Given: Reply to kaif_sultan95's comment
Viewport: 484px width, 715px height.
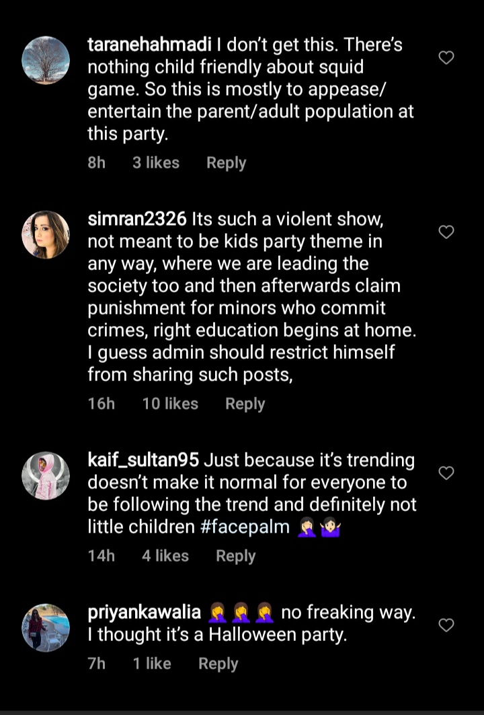Looking at the screenshot, I should [x=235, y=555].
